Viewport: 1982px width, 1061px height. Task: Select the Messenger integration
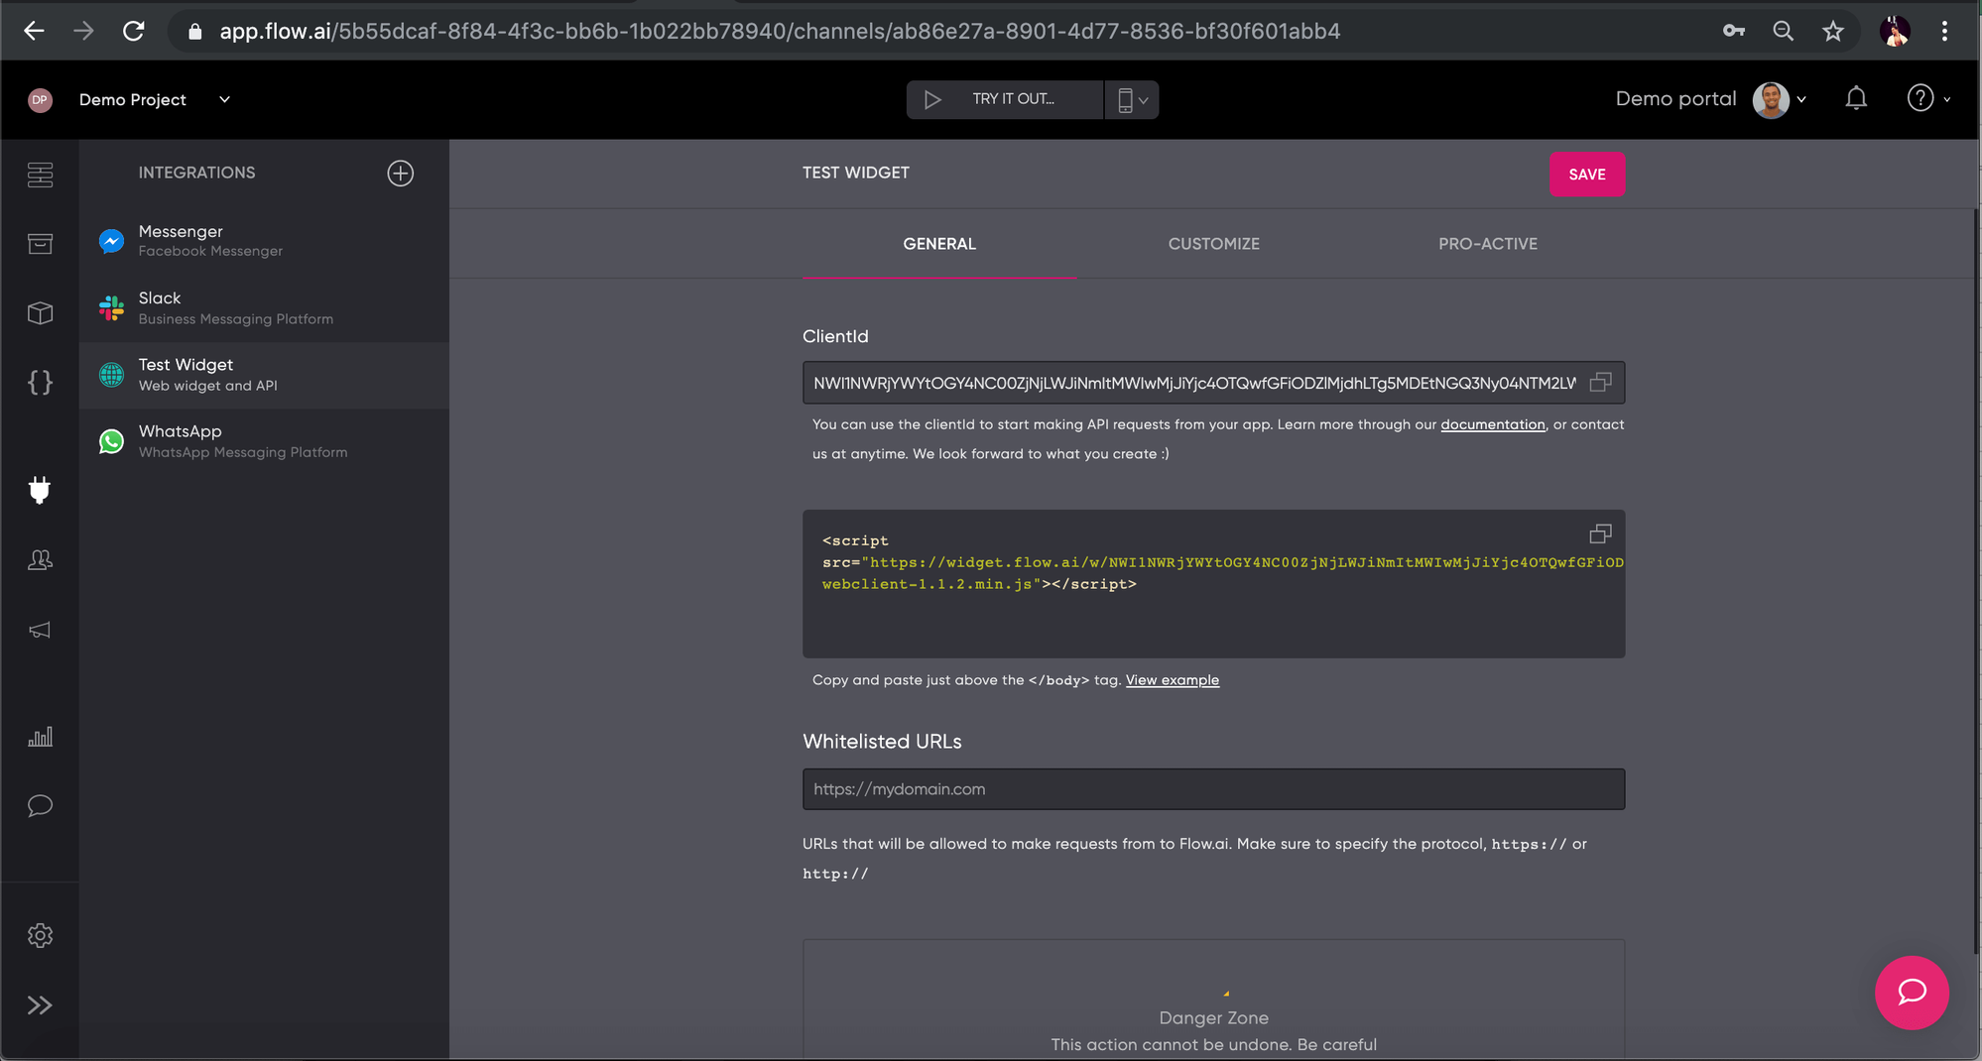click(x=264, y=241)
